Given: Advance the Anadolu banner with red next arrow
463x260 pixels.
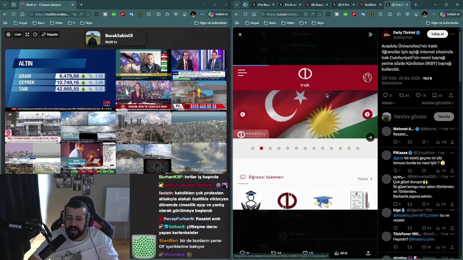Looking at the screenshot, I should [x=367, y=114].
